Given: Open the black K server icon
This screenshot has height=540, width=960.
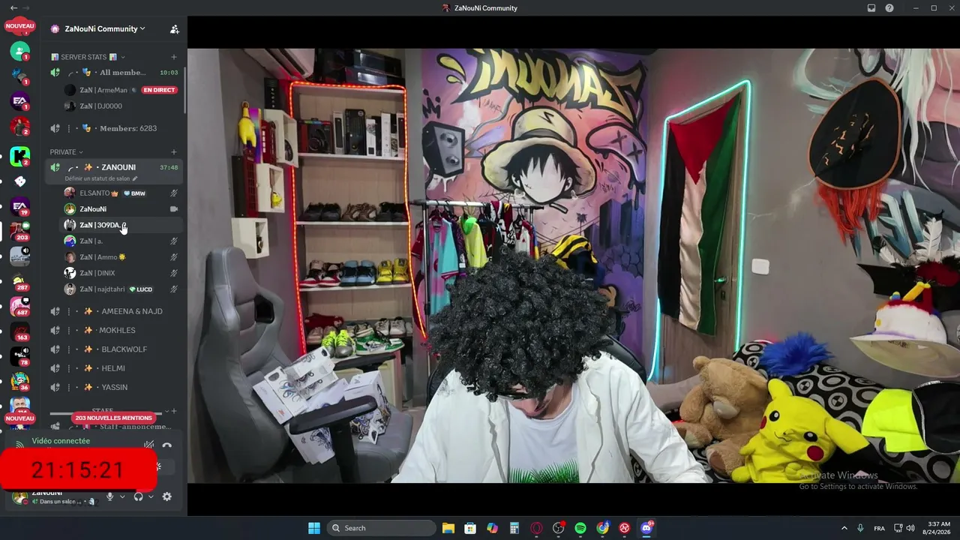Looking at the screenshot, I should [20, 157].
